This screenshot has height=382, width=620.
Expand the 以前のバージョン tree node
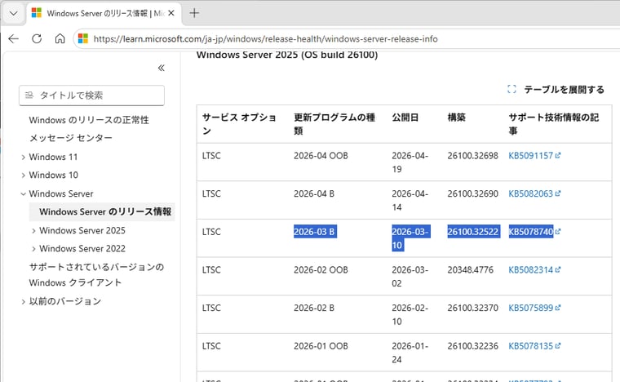23,301
